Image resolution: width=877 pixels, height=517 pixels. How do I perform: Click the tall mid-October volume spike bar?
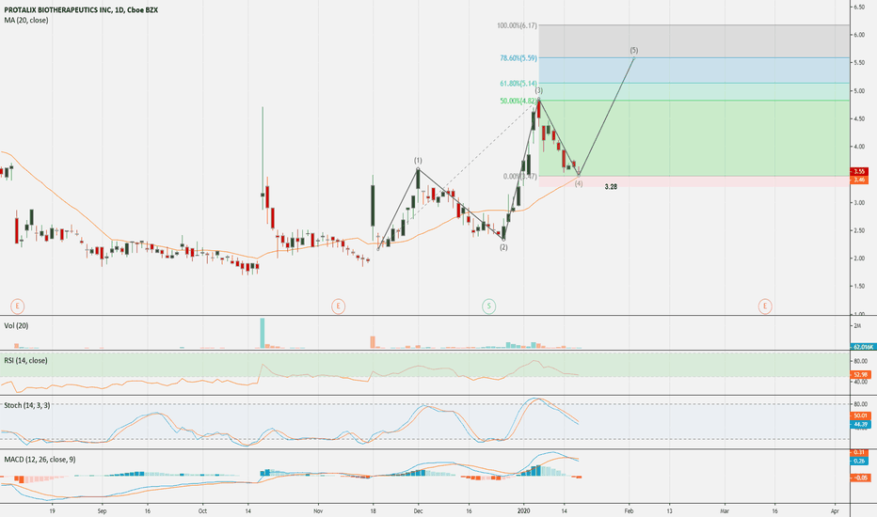263,333
